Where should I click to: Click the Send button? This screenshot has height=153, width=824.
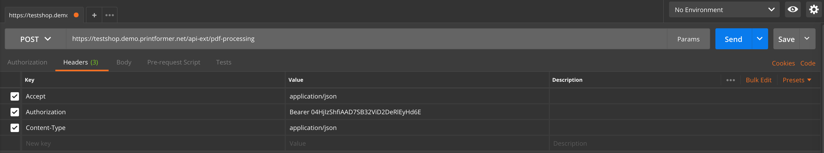point(733,39)
